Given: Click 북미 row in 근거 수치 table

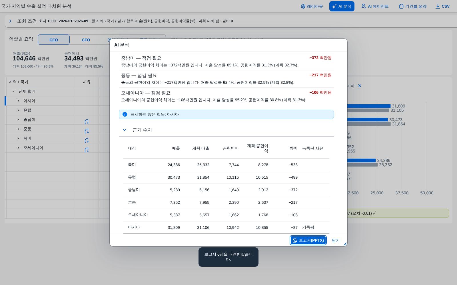Looking at the screenshot, I should click(x=226, y=165).
